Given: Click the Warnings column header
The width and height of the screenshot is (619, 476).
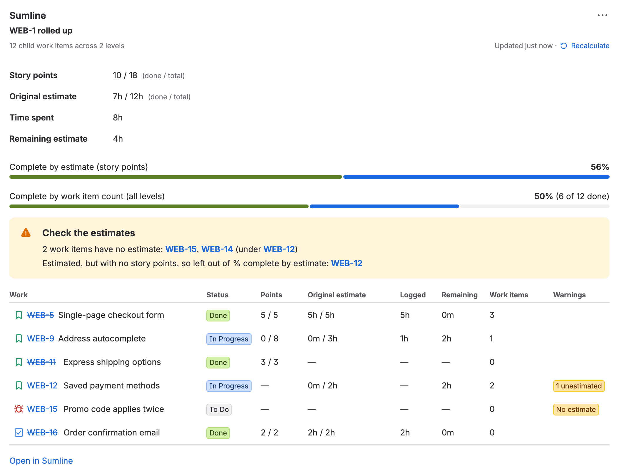Looking at the screenshot, I should [x=569, y=295].
